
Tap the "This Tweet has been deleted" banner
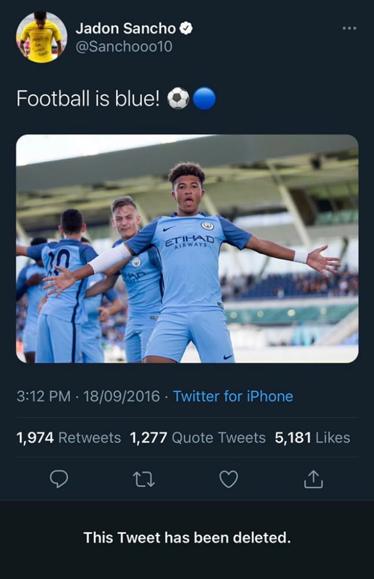(x=187, y=537)
